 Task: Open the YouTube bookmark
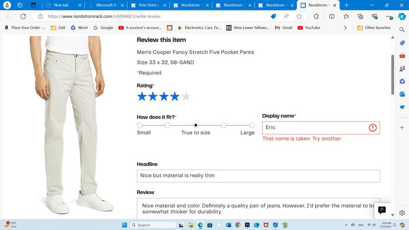309,28
